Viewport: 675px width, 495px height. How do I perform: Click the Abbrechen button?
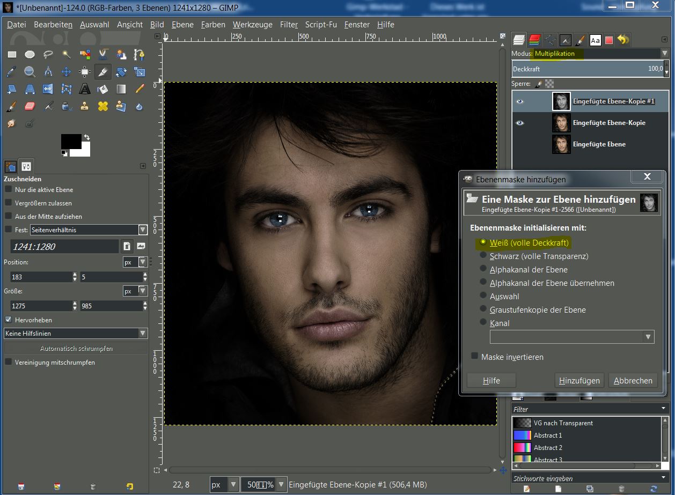coord(633,381)
